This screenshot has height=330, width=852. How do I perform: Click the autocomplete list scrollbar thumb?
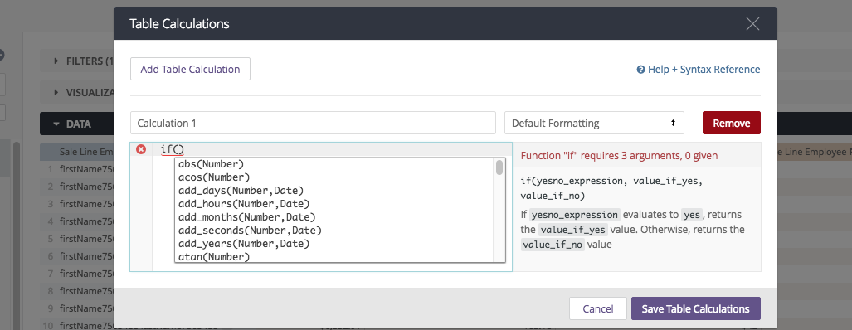499,167
